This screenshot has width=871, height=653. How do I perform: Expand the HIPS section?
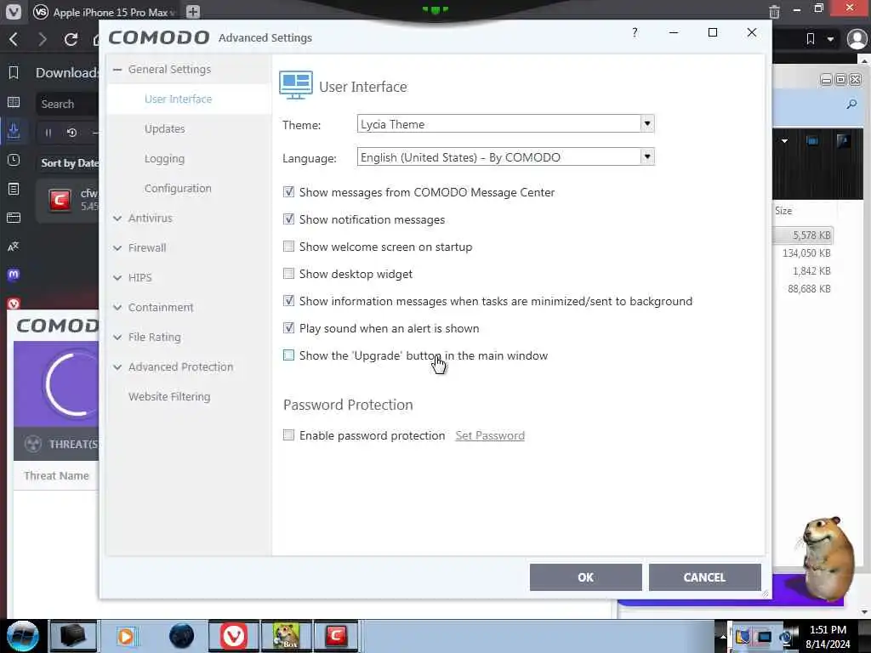click(117, 278)
